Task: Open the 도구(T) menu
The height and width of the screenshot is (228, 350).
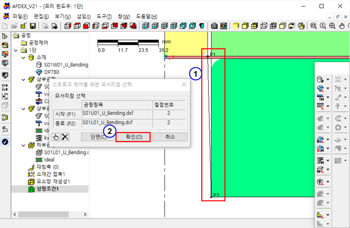Action: tap(103, 16)
